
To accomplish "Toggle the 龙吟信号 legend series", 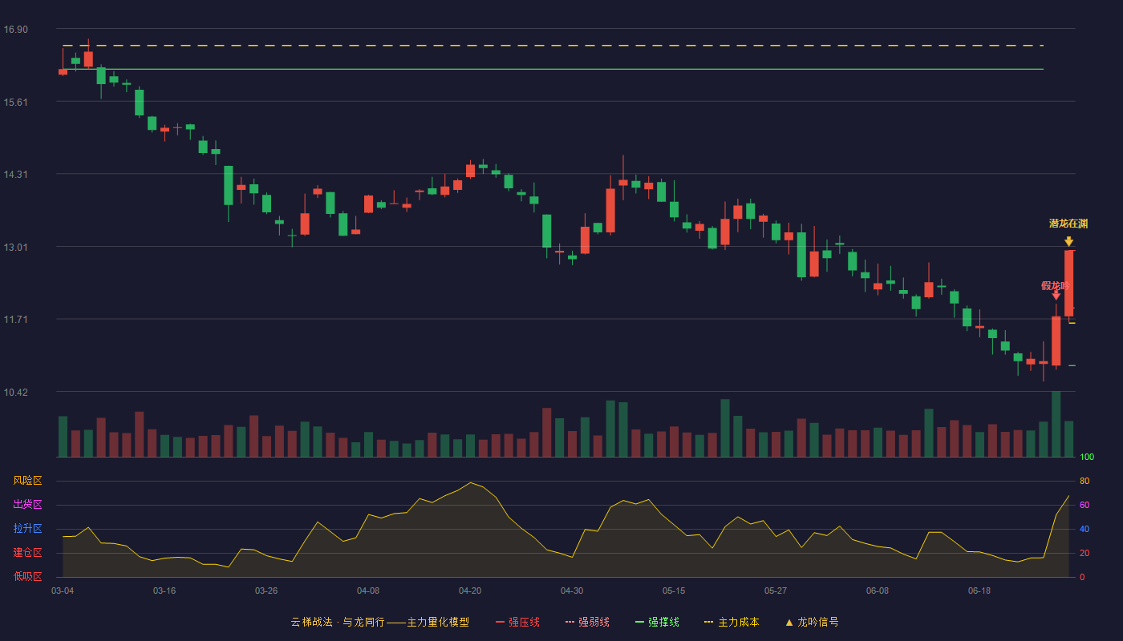I will [x=812, y=622].
